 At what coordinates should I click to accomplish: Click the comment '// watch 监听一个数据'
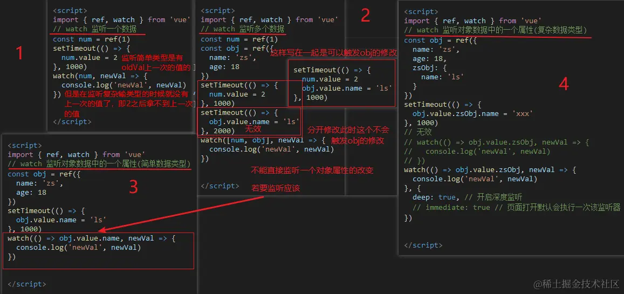(x=95, y=29)
